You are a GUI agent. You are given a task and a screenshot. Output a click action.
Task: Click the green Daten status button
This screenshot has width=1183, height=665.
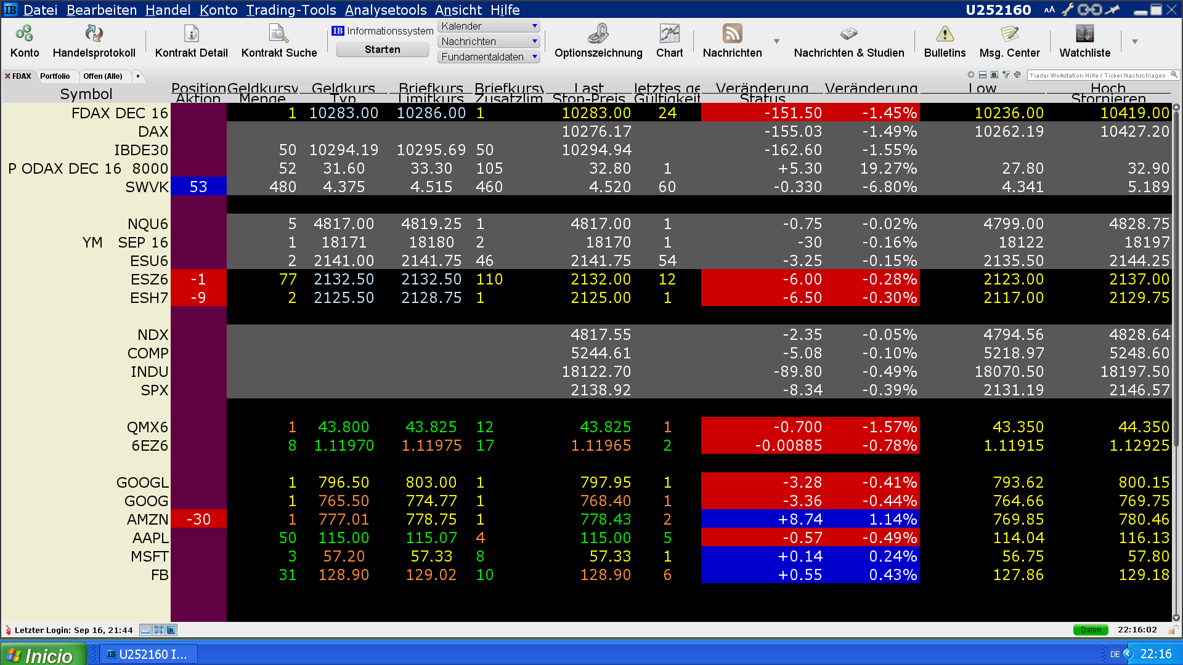click(x=1090, y=629)
